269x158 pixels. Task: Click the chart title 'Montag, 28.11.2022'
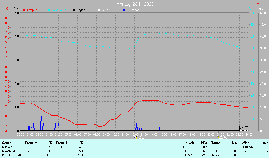tap(135, 4)
